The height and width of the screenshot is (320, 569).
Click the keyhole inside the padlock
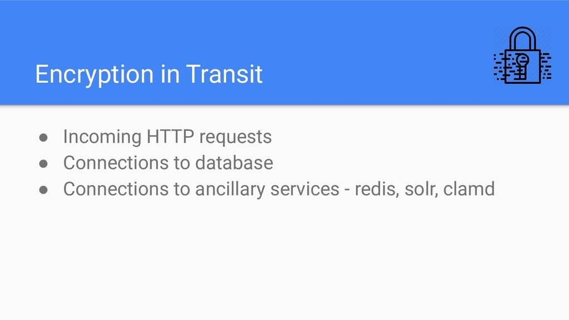522,66
